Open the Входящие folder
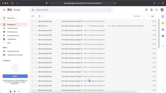Image resolution: width=166 pixels, height=93 pixels. (x=14, y=25)
